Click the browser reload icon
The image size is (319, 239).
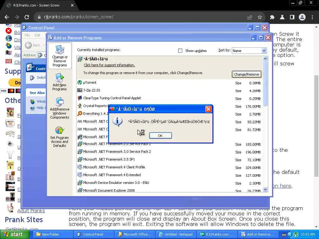point(27,17)
